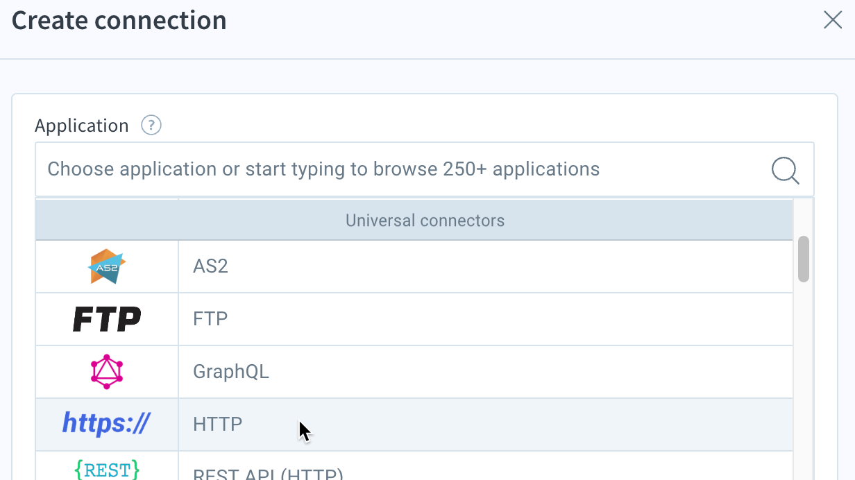Click the pink GraphQL logo icon

tap(107, 372)
